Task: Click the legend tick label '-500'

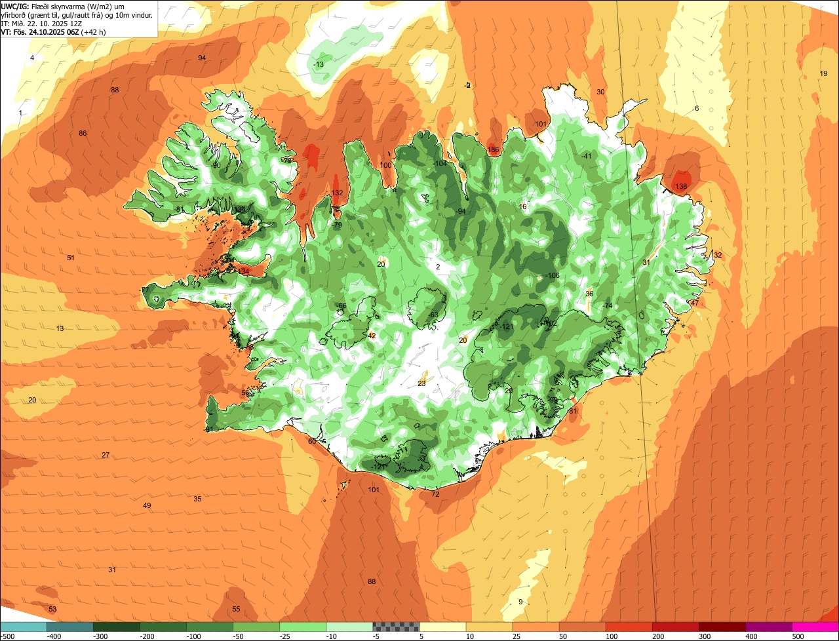Action: click(x=7, y=636)
